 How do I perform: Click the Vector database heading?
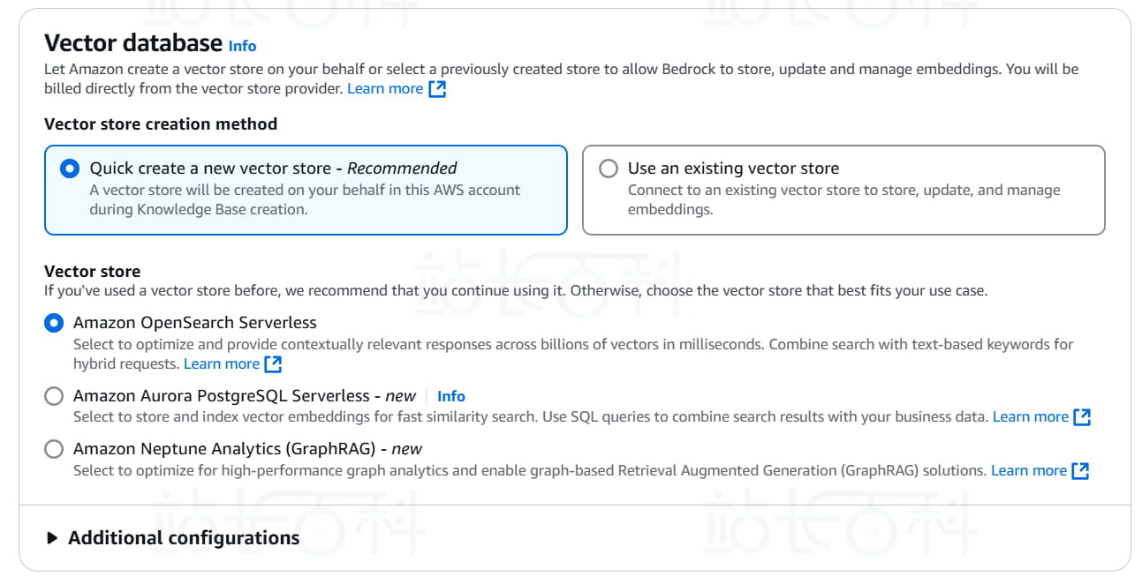click(x=132, y=43)
